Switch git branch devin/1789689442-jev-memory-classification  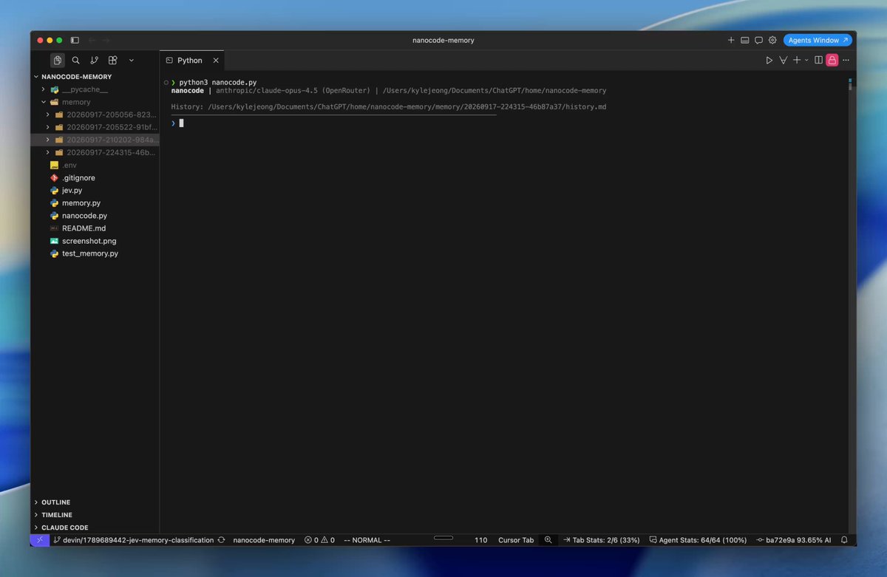[x=134, y=540]
